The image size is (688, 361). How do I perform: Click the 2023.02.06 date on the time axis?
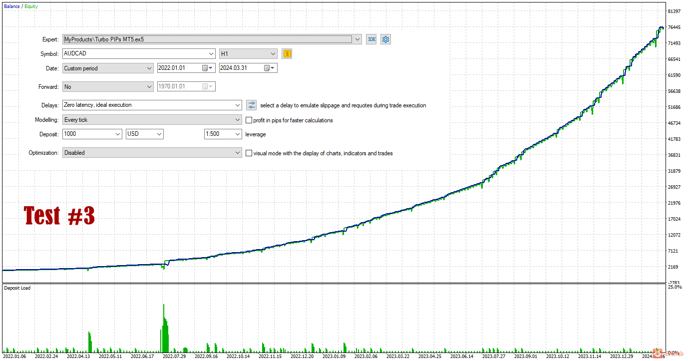tap(365, 357)
